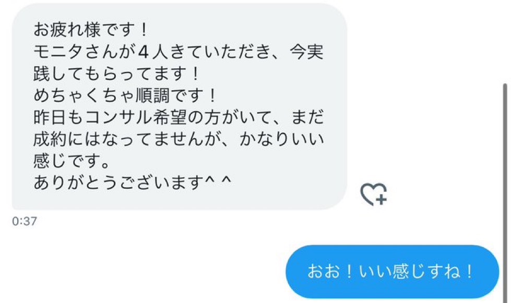
Task: Click the '^ ^' emoticon ending the message
Action: (218, 180)
